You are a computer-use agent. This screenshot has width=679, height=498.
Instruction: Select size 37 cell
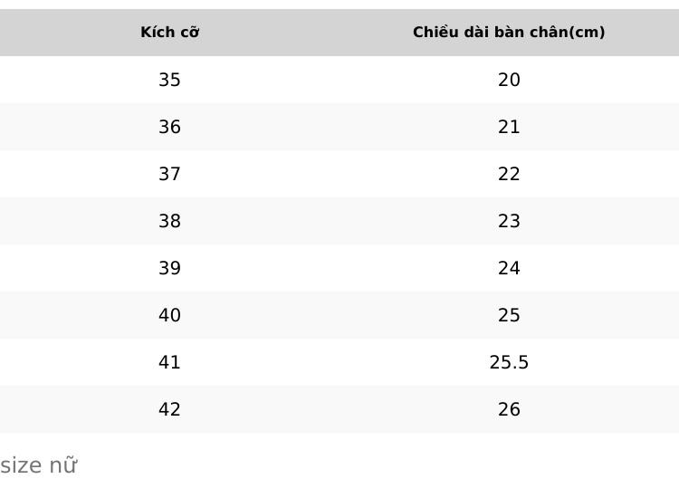(169, 174)
